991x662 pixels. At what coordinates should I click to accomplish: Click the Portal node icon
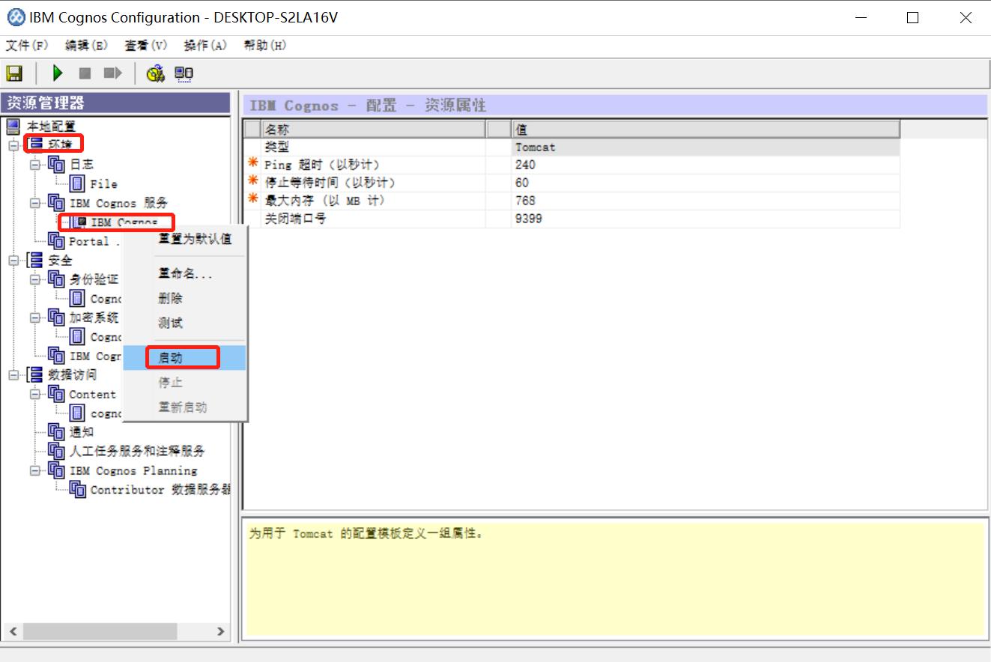point(56,241)
